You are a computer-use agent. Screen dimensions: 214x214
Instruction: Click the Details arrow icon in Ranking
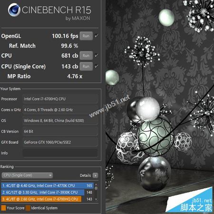(95, 175)
